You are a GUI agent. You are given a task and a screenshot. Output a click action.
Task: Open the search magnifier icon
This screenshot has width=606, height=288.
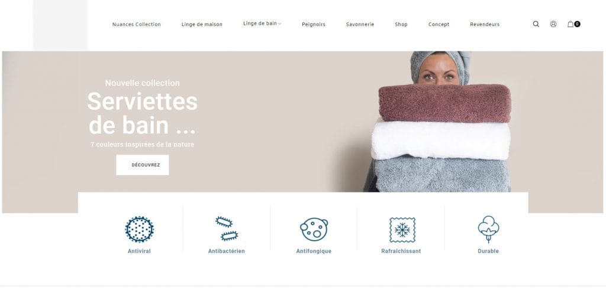[536, 24]
